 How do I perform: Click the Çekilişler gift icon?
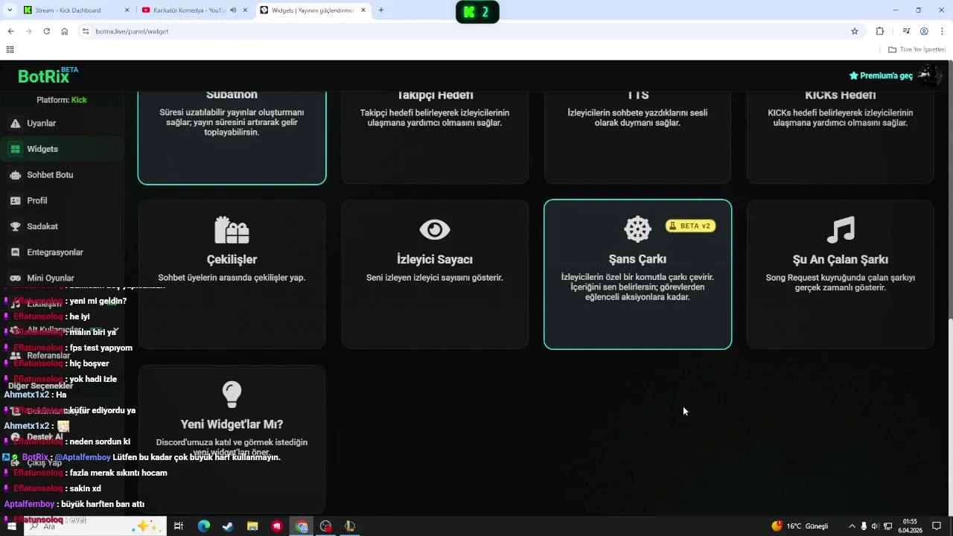coord(232,230)
